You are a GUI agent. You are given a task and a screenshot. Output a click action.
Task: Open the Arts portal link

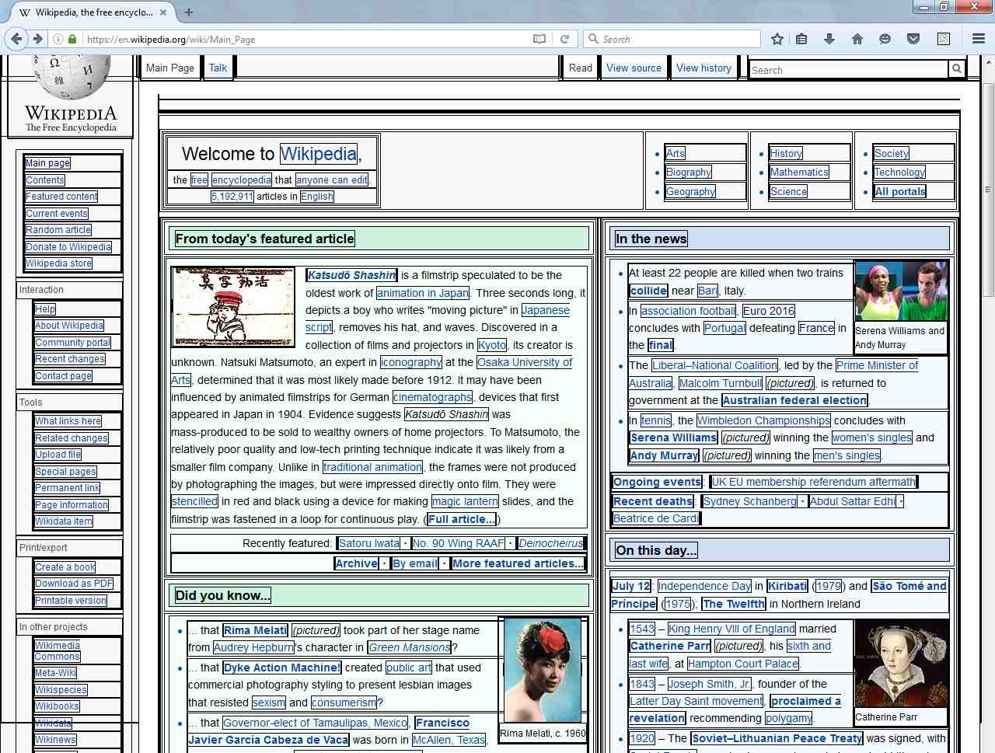pos(676,153)
